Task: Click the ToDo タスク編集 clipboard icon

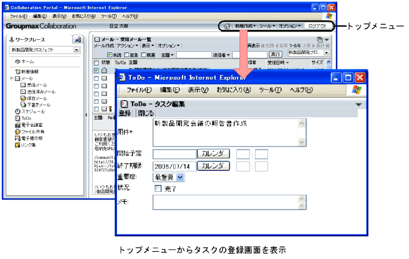Action: [x=124, y=104]
